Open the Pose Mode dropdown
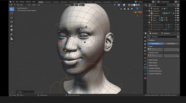Viewport: 186px width, 103px height. coord(20,5)
